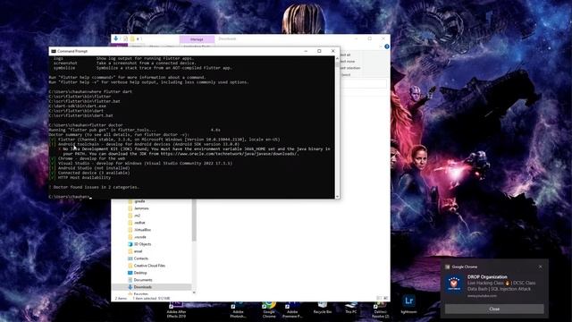Select the .VirtualBox folder in navigation pane
Image resolution: width=572 pixels, height=322 pixels.
(142, 230)
